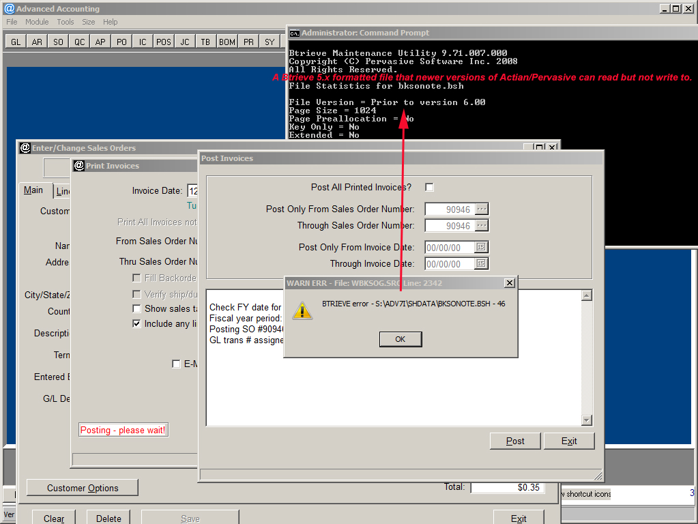Open the SY system module from toolbar

pyautogui.click(x=269, y=41)
